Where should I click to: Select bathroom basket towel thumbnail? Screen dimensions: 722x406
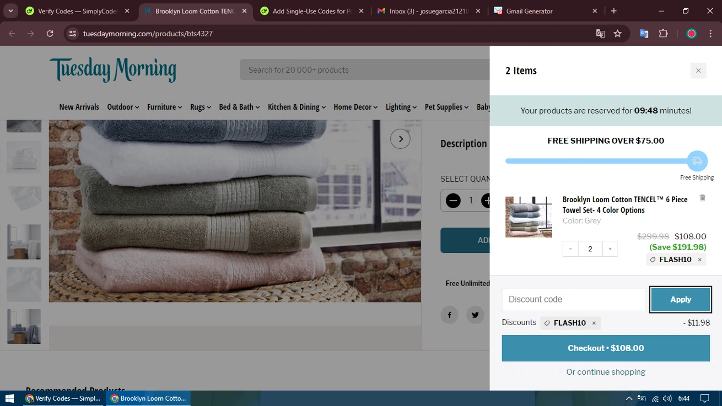click(x=24, y=242)
